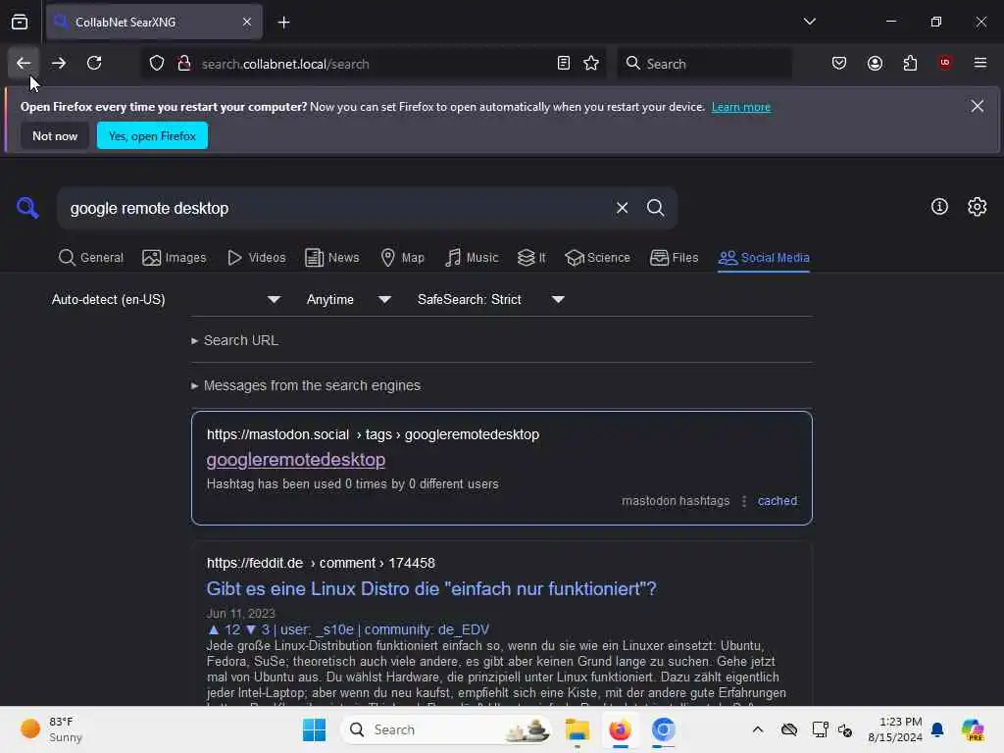Switch to the Science category
This screenshot has height=753, width=1004.
597,258
